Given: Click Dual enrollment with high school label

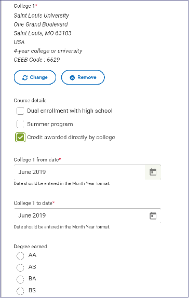Looking at the screenshot, I should (x=70, y=111).
